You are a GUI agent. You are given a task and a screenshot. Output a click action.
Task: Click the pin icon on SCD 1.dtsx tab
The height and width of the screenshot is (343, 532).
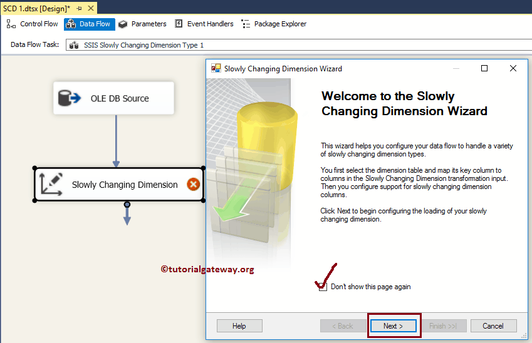[x=80, y=9]
